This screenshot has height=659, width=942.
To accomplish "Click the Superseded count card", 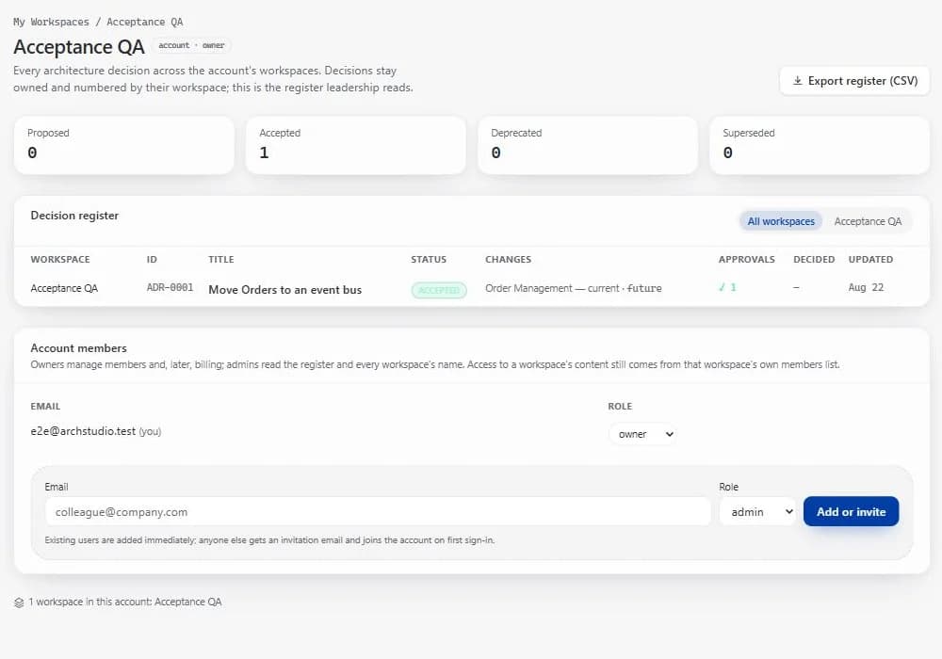I will [x=820, y=145].
